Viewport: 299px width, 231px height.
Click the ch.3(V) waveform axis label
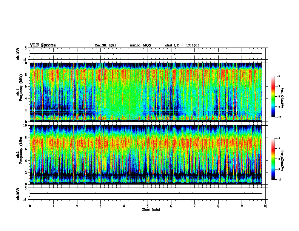click(x=18, y=194)
